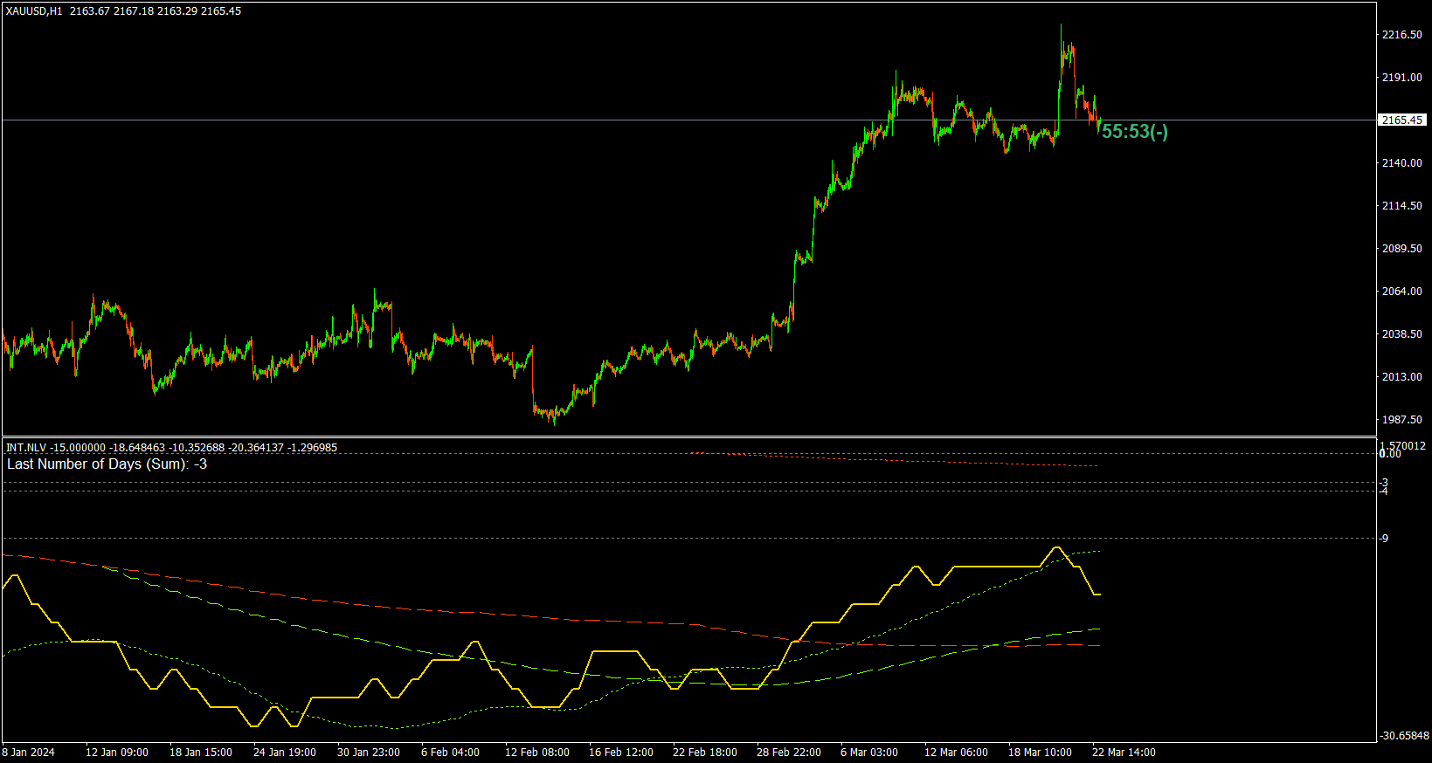Viewport: 1432px width, 763px height.
Task: Click the 2038.50 price axis label
Action: [x=1401, y=334]
